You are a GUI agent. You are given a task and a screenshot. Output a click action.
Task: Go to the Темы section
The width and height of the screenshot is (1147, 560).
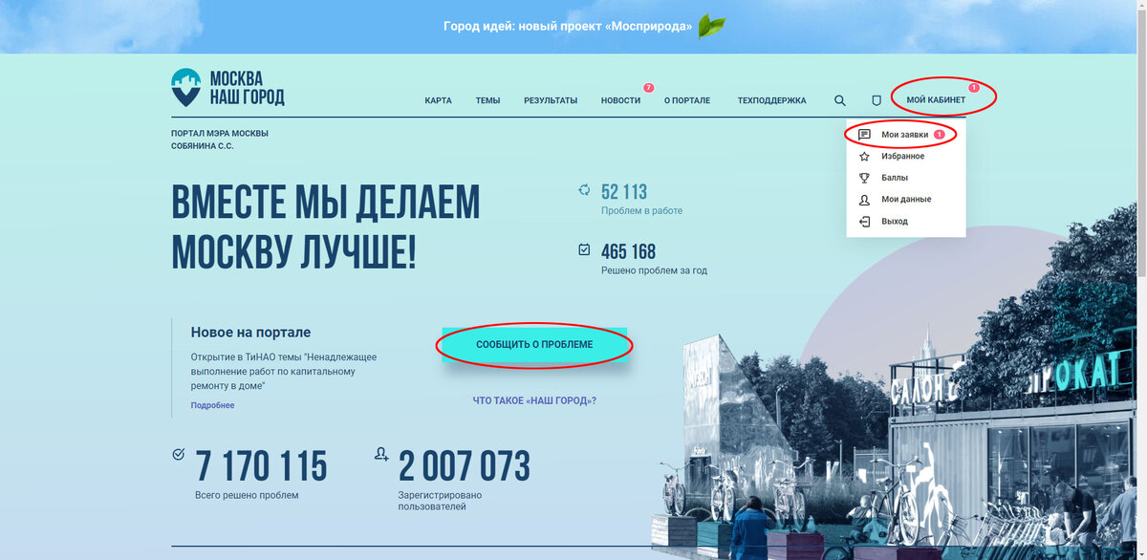click(487, 100)
